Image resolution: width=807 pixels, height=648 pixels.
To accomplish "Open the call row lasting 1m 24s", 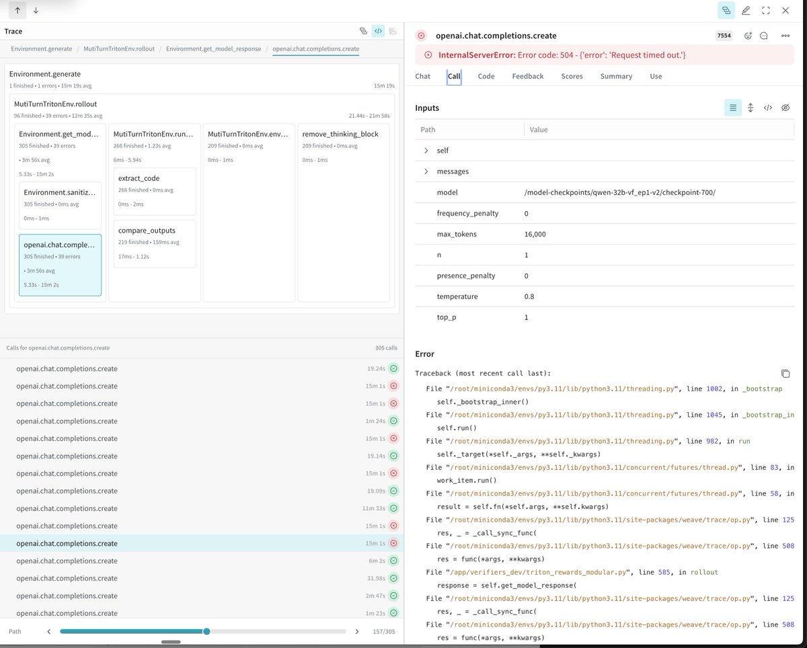I will click(x=202, y=421).
